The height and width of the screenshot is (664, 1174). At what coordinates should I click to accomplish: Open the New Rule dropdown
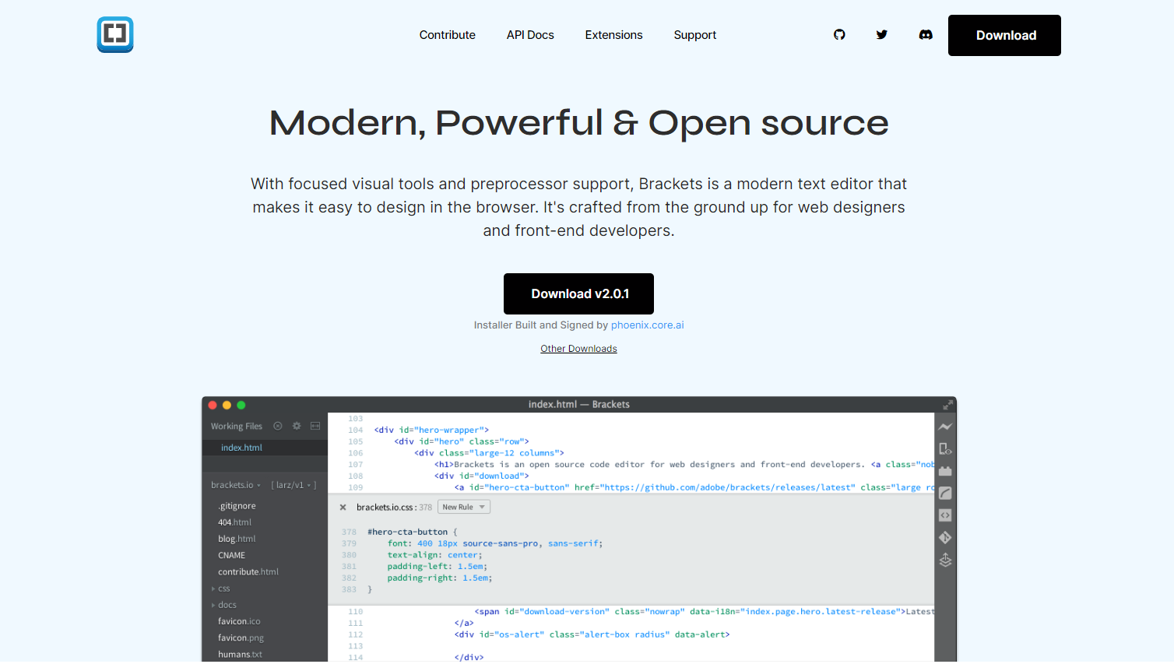(x=463, y=506)
